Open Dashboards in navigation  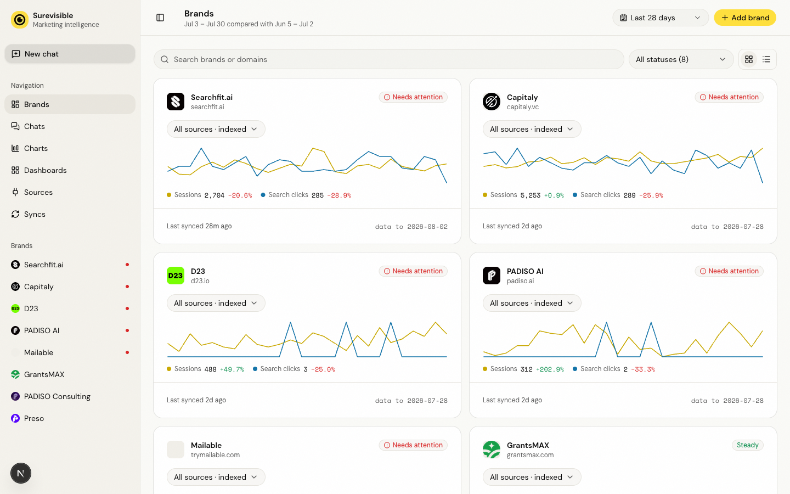pos(70,170)
